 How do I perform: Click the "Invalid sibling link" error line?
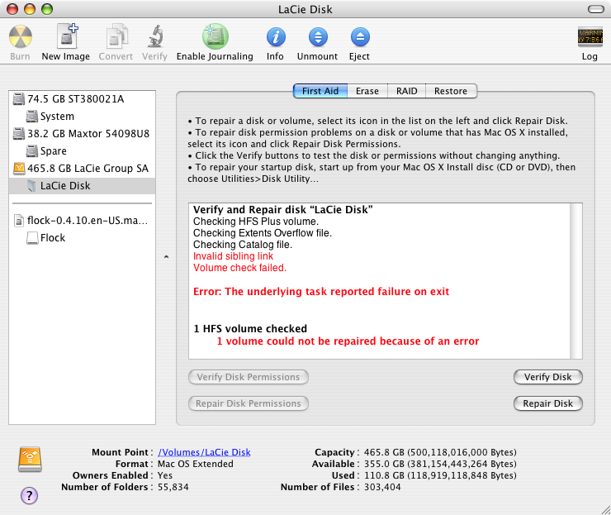[x=233, y=256]
